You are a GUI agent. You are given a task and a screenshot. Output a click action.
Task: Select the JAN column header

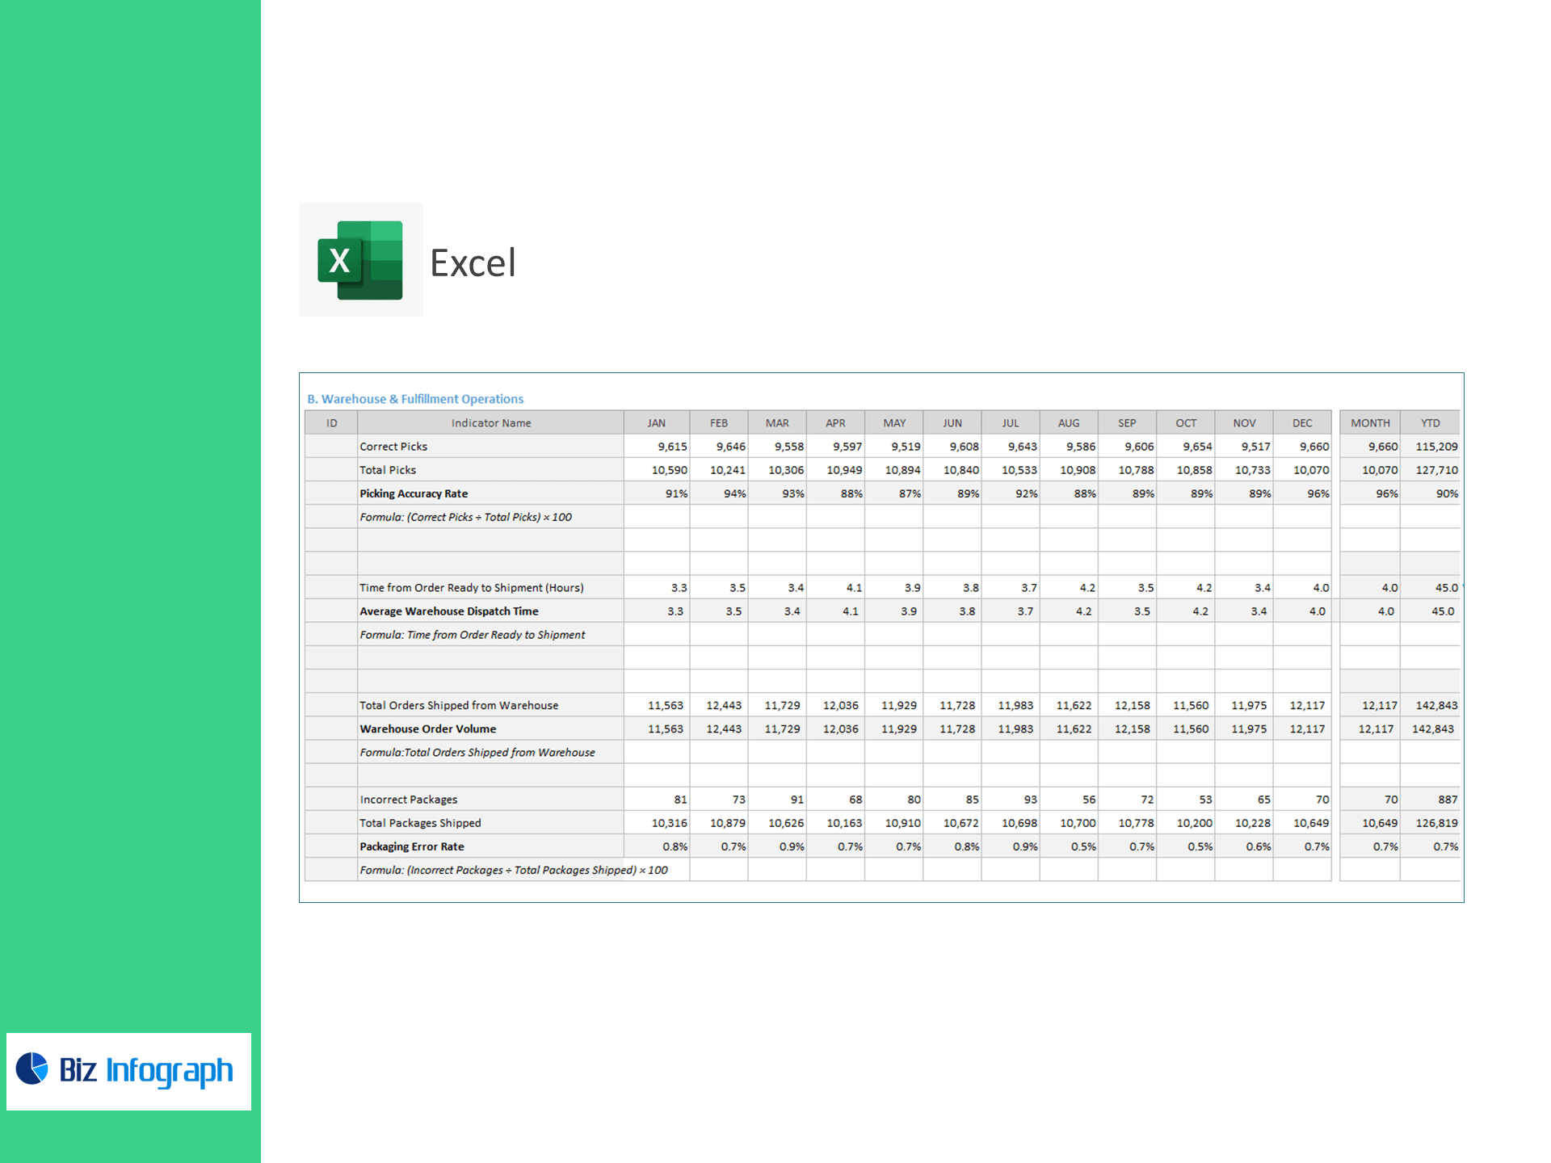click(656, 423)
